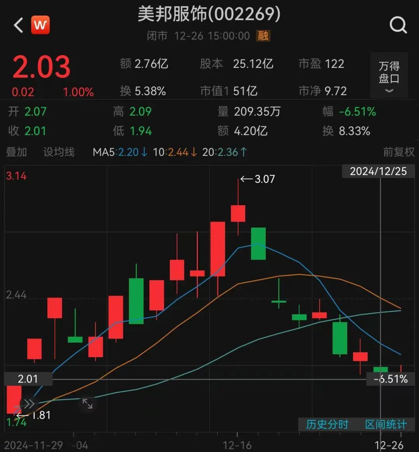The width and height of the screenshot is (419, 452).
Task: Tap the double chevron scroll icon on chart
Action: click(x=29, y=404)
